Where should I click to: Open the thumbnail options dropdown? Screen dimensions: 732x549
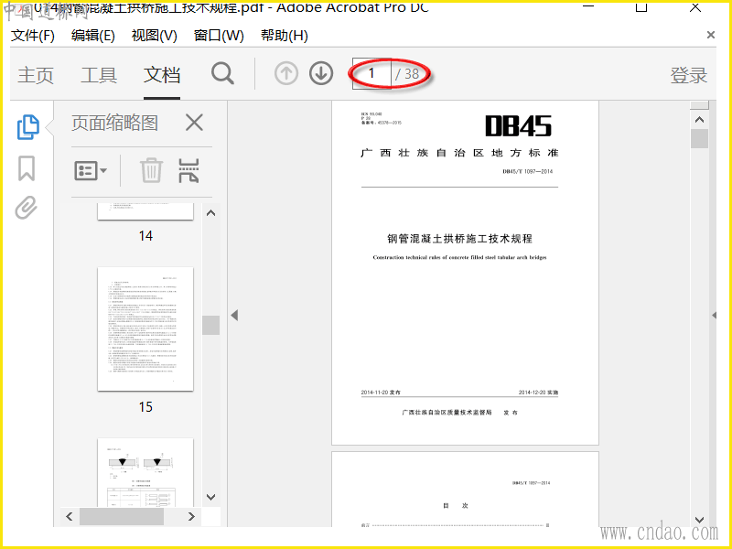point(91,170)
